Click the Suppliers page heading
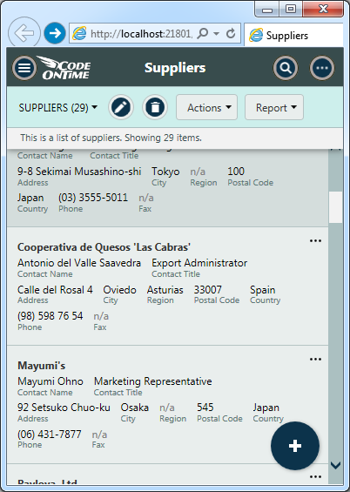This screenshot has height=492, width=350. (175, 68)
